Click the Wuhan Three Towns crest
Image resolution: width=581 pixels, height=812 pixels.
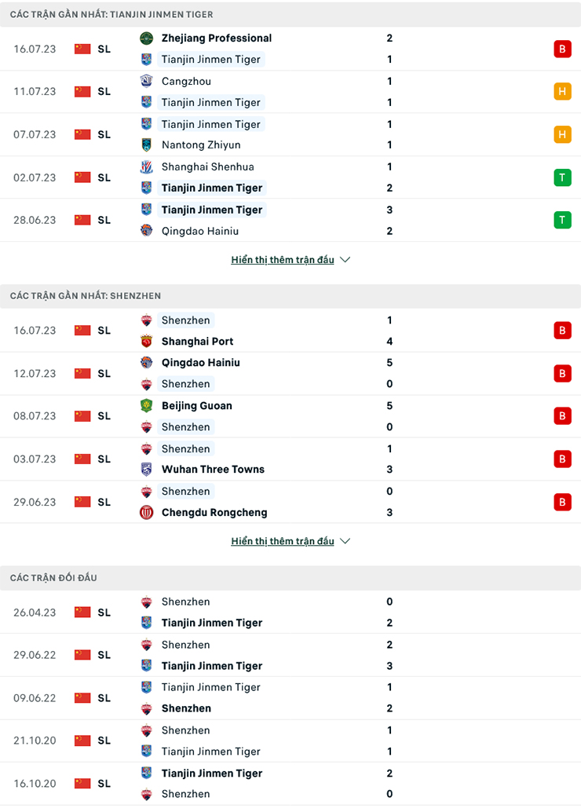click(x=146, y=469)
